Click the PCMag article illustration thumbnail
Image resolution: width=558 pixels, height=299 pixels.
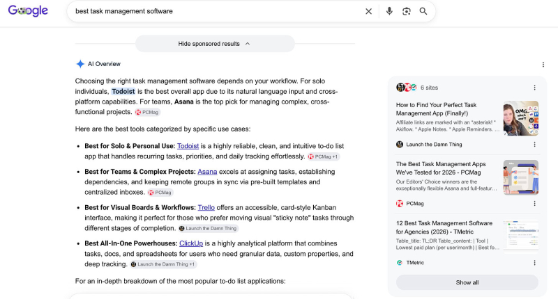point(521,177)
